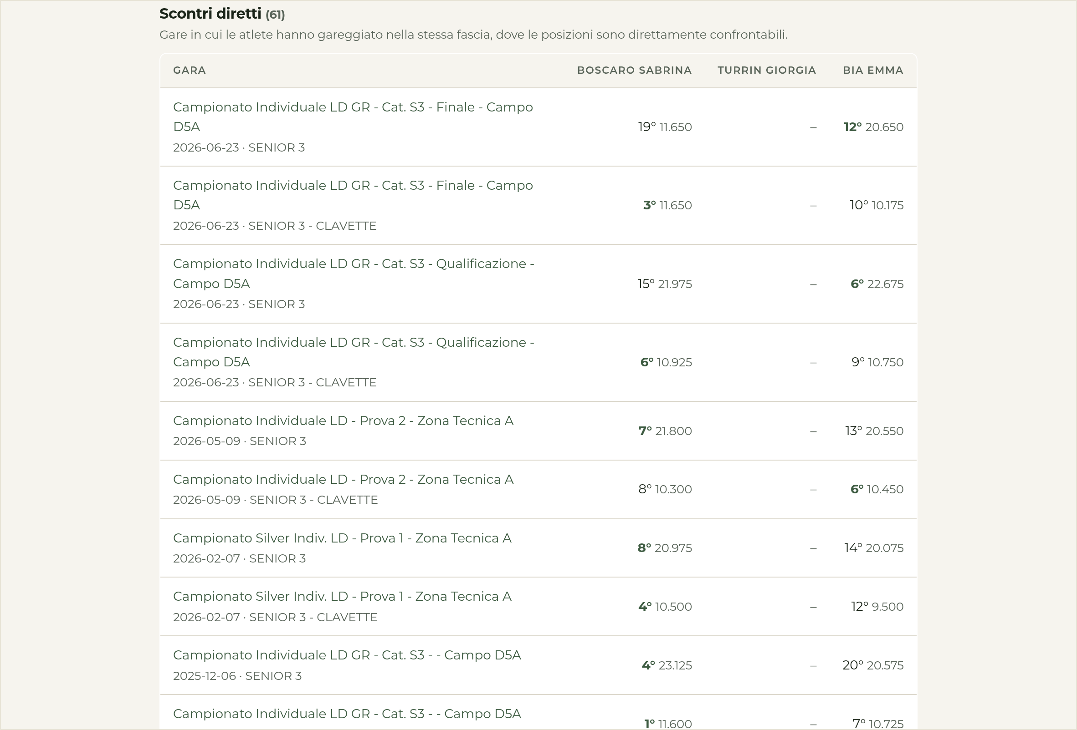The width and height of the screenshot is (1077, 730).
Task: Select the TURRIN GIORGIA column header
Action: click(766, 71)
